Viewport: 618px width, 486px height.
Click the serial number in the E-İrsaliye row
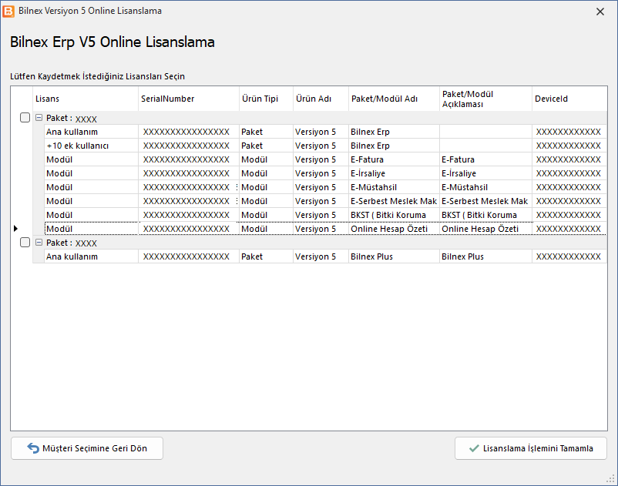pyautogui.click(x=189, y=173)
